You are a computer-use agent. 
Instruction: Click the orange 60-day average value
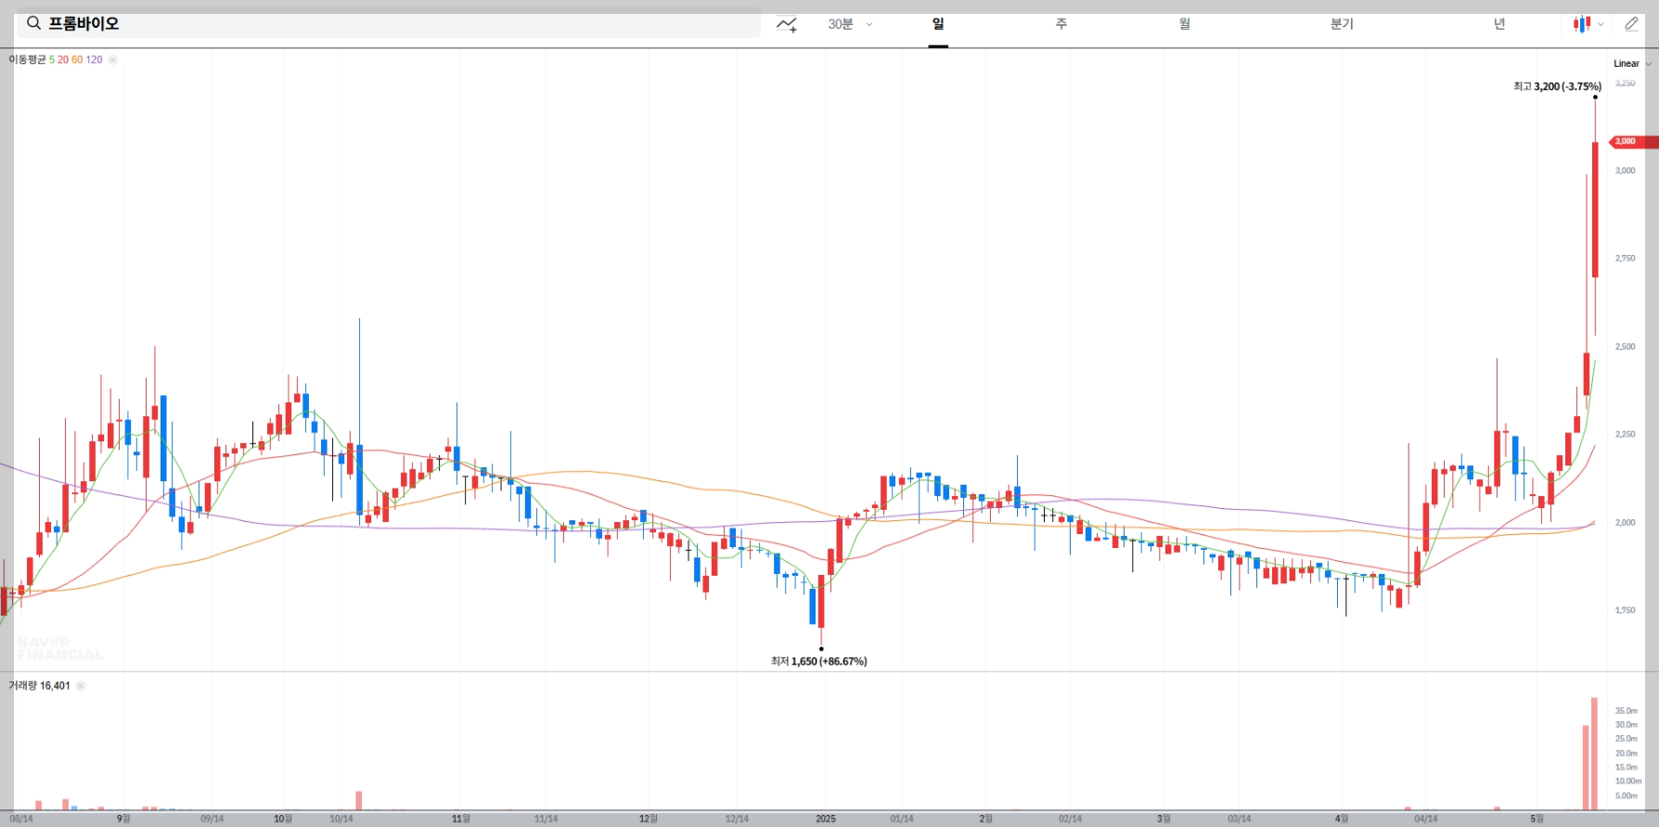77,59
